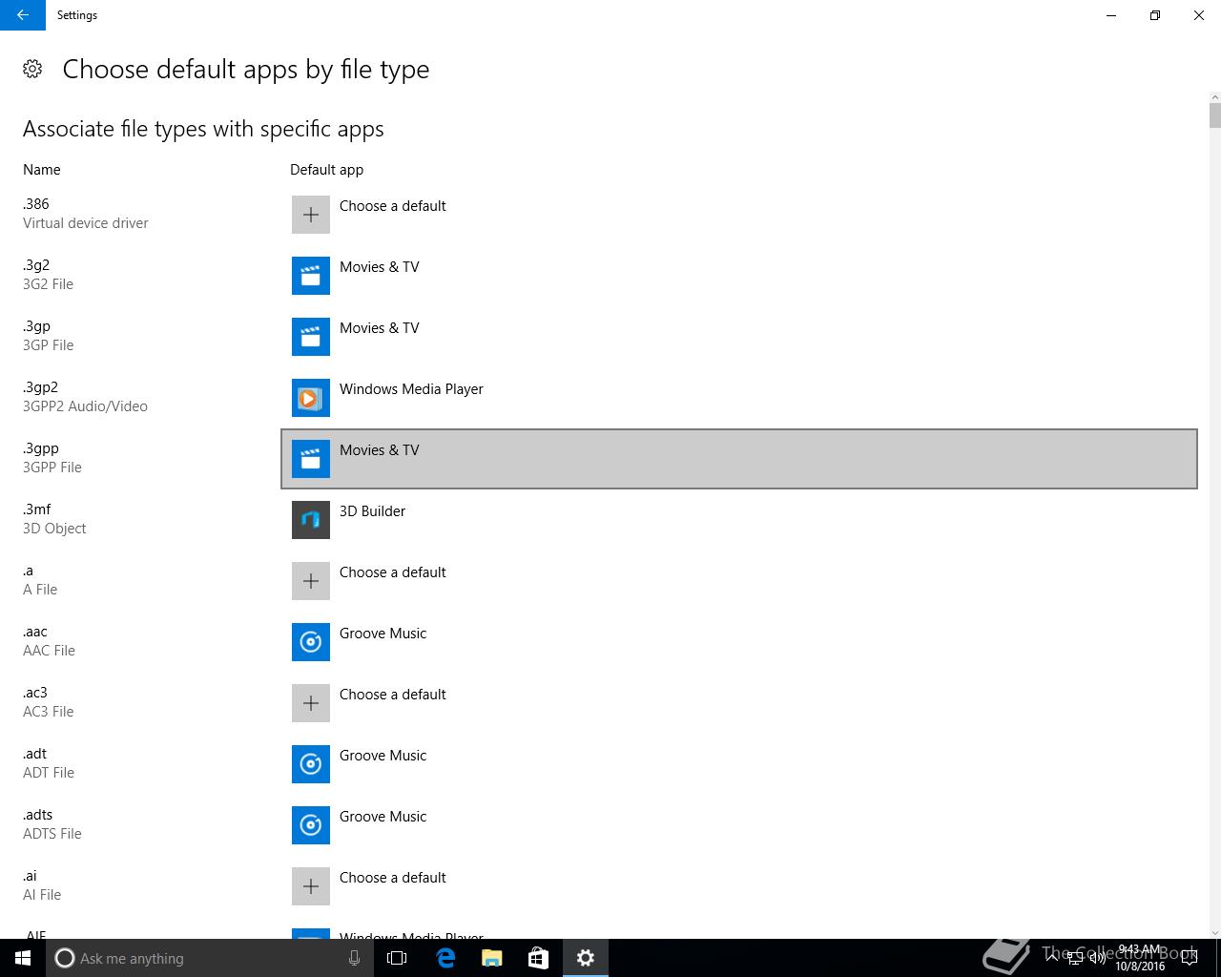The width and height of the screenshot is (1221, 977).
Task: Click 'ADTS File' description text
Action: coord(52,834)
